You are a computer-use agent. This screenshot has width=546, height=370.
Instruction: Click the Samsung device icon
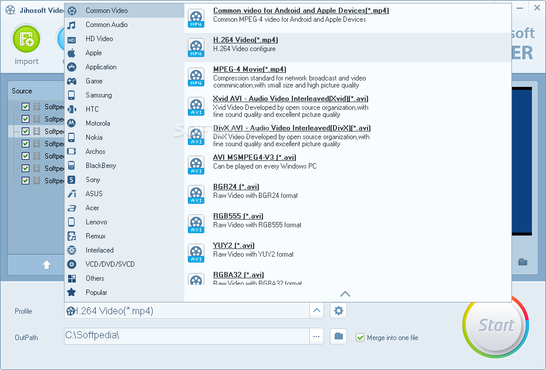click(72, 95)
